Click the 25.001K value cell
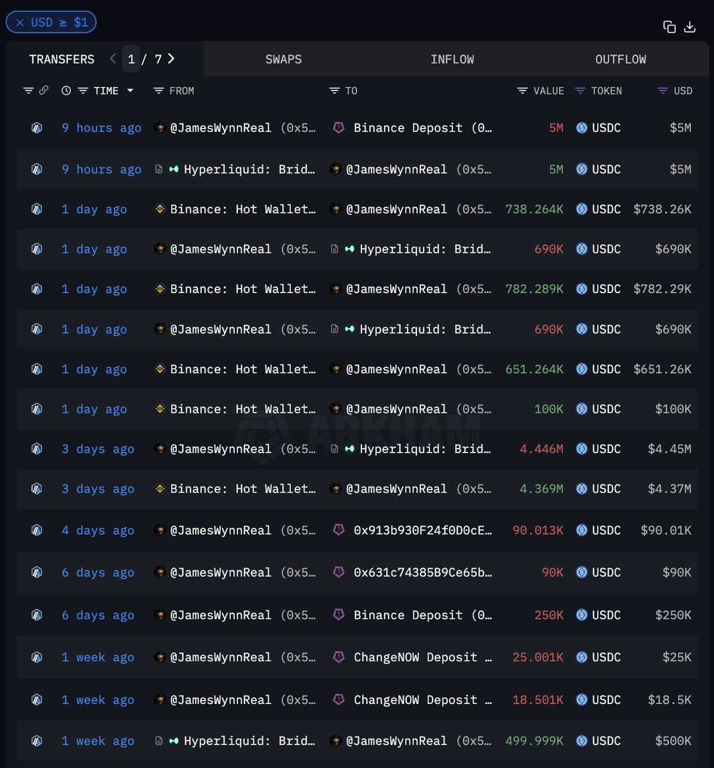This screenshot has width=714, height=768. point(538,657)
